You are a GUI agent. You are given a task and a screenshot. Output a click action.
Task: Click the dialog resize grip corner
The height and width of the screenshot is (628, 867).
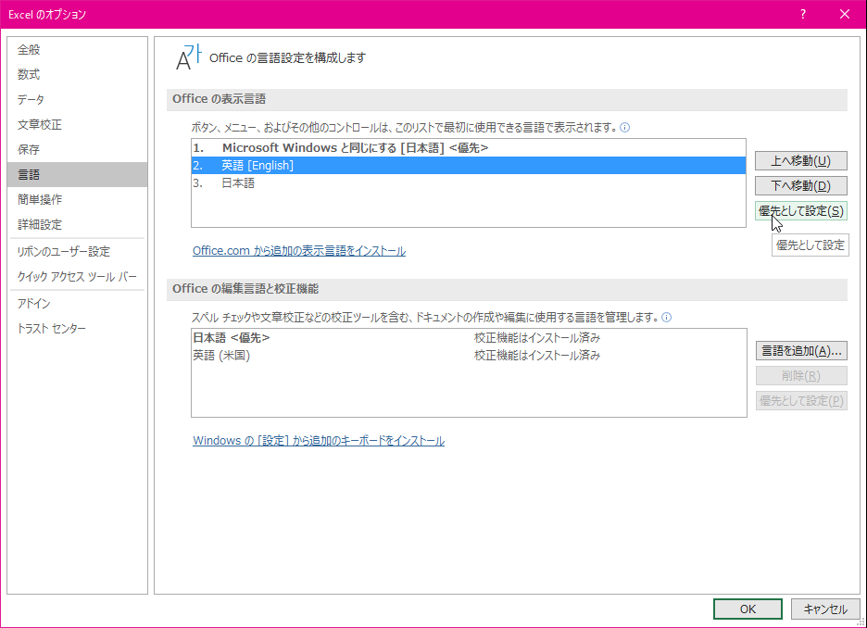coord(861,622)
